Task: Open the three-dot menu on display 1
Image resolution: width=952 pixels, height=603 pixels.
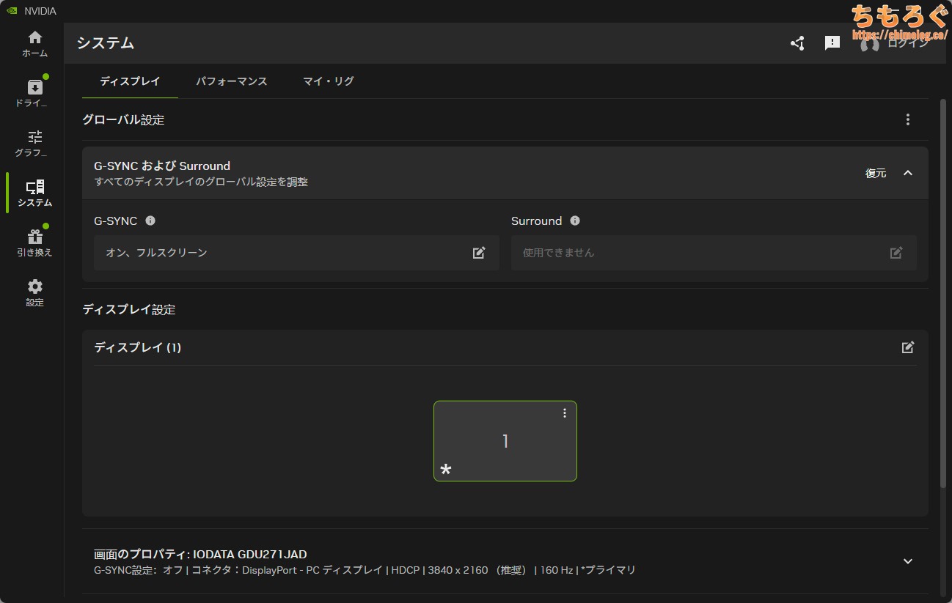Action: (564, 413)
